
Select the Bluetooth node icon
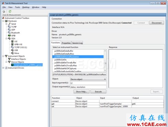(x=9, y=33)
